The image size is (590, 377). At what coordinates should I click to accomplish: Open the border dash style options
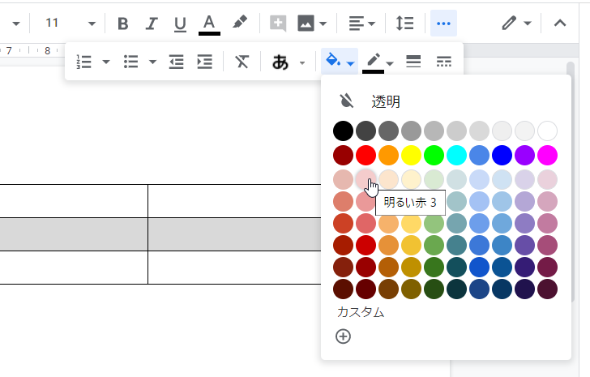pyautogui.click(x=444, y=62)
